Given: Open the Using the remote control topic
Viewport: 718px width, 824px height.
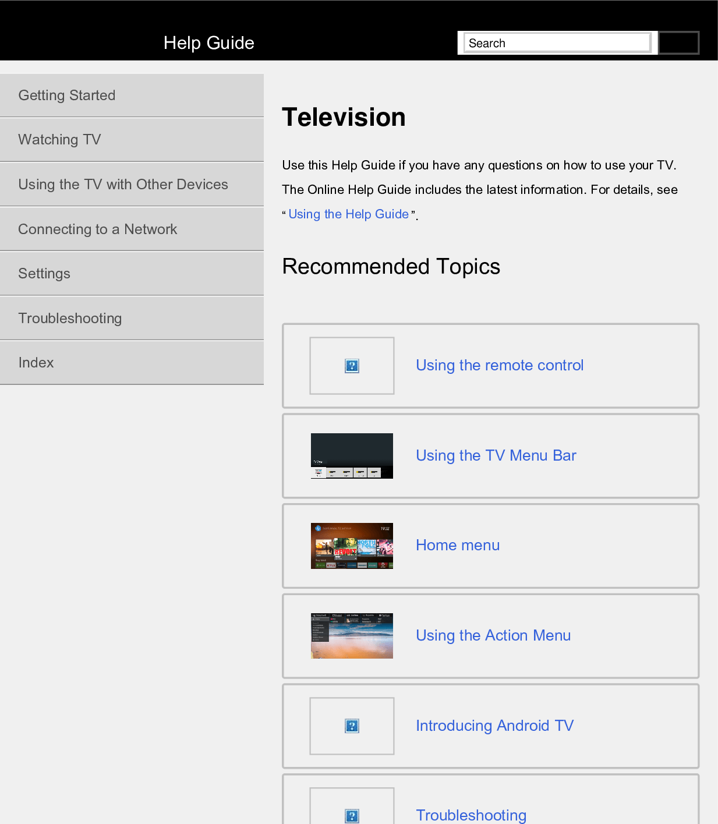Looking at the screenshot, I should 500,365.
